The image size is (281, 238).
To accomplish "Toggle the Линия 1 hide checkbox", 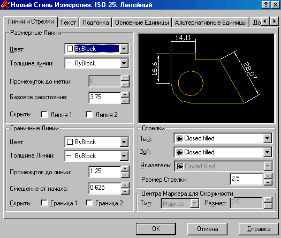I will click(44, 114).
